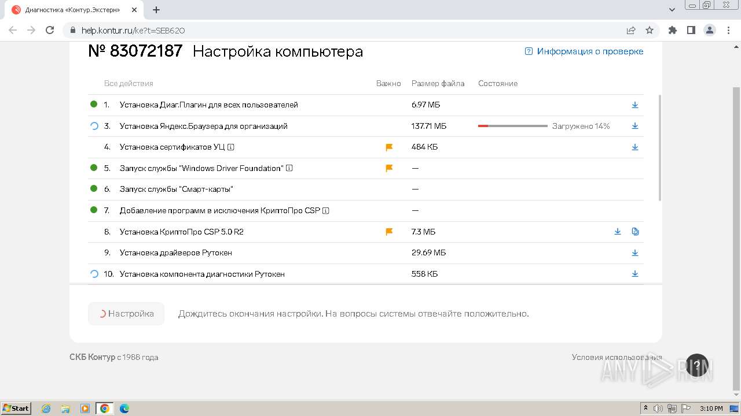Reload the current page
This screenshot has height=416, width=741.
50,30
